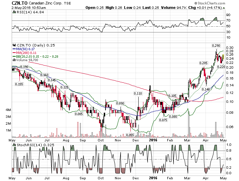Click the Chg +0.01 (+4.17%) value
The height and width of the screenshot is (181, 239).
pos(205,8)
